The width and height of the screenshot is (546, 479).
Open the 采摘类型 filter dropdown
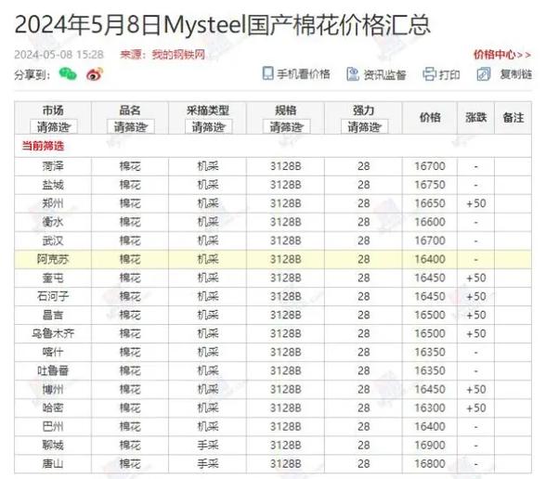(x=208, y=127)
